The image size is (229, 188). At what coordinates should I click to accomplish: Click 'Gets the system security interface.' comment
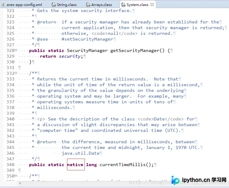point(84,11)
